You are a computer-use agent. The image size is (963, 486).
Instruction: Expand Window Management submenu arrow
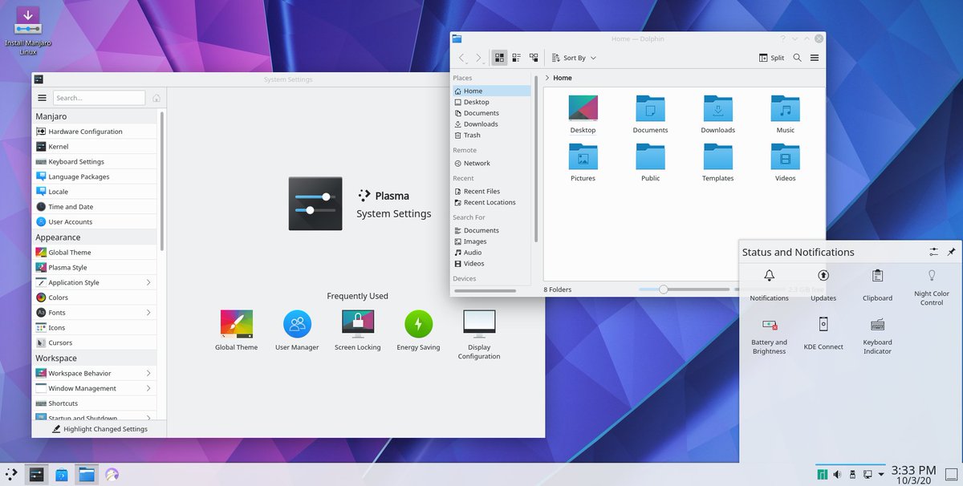click(x=148, y=388)
